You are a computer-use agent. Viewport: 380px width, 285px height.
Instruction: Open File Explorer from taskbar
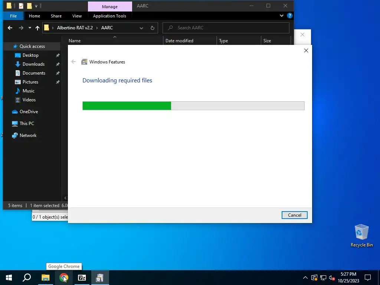coord(45,278)
